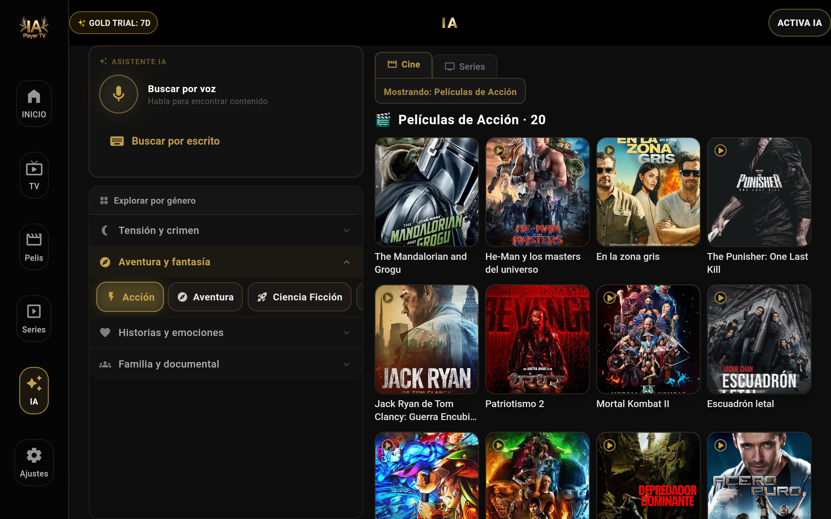Click the play badge on En la zona gris

click(x=610, y=150)
